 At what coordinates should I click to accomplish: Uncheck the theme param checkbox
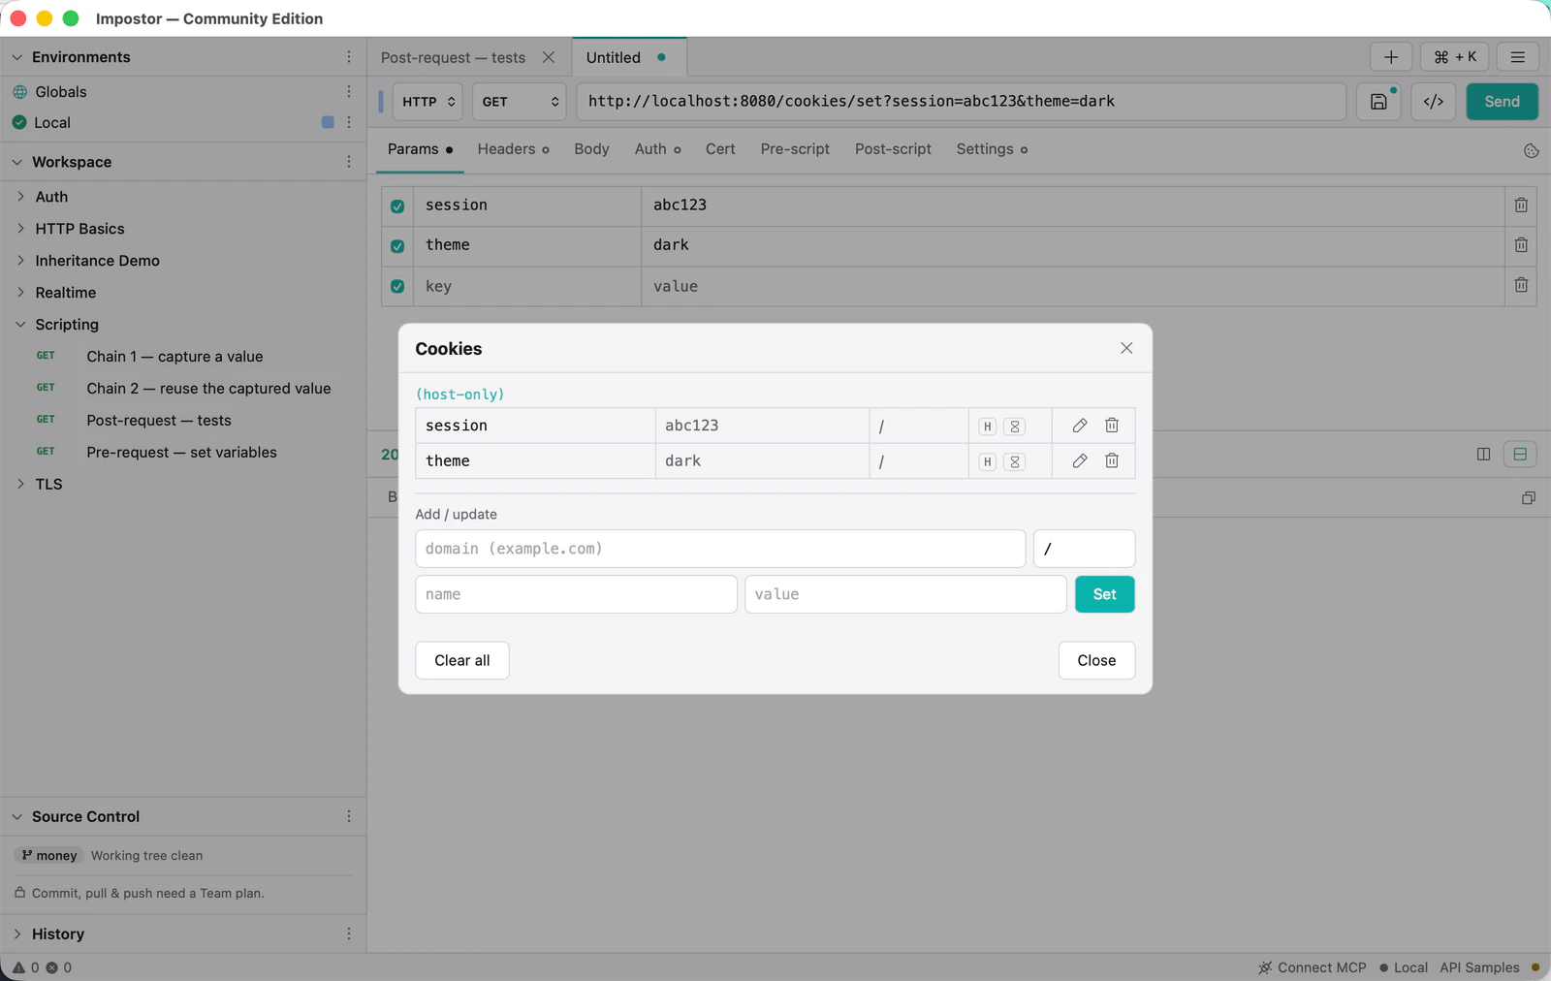coord(397,246)
